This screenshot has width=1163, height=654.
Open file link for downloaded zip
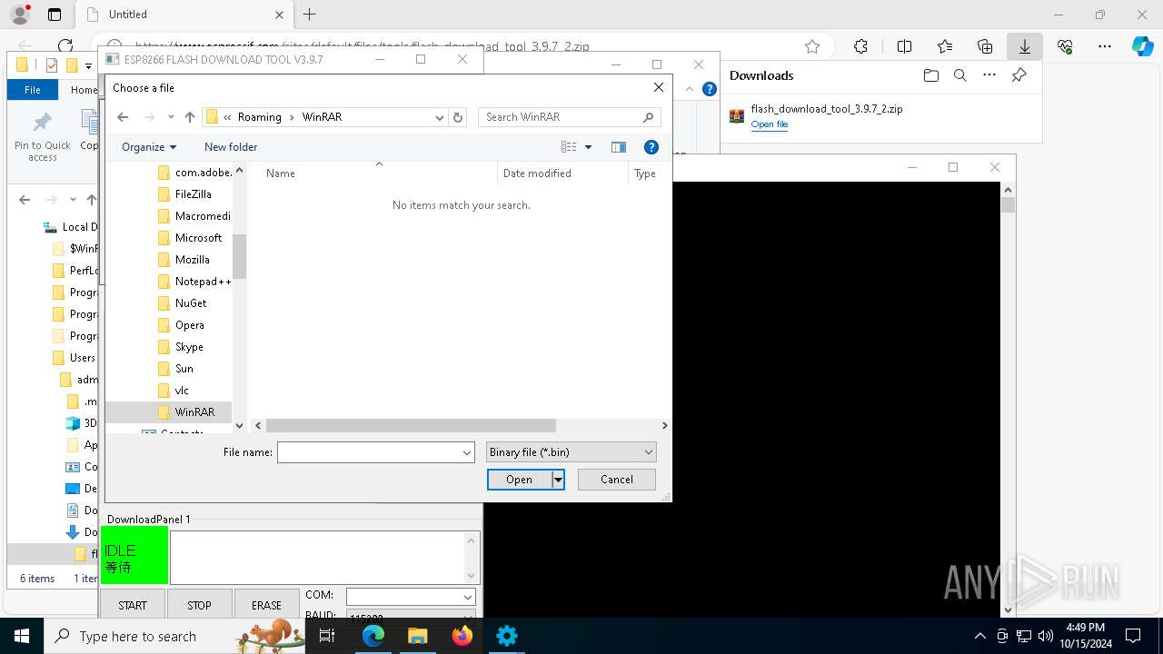(x=769, y=124)
